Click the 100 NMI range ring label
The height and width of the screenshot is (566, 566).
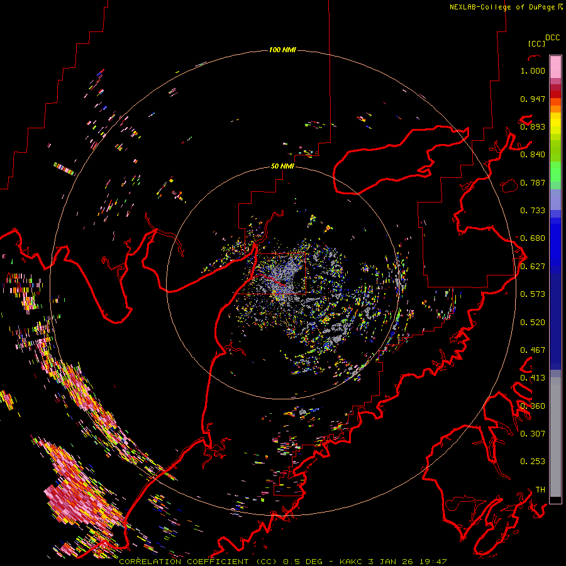coord(282,50)
